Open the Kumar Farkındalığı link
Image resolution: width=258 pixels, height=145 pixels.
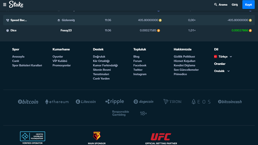point(105,65)
